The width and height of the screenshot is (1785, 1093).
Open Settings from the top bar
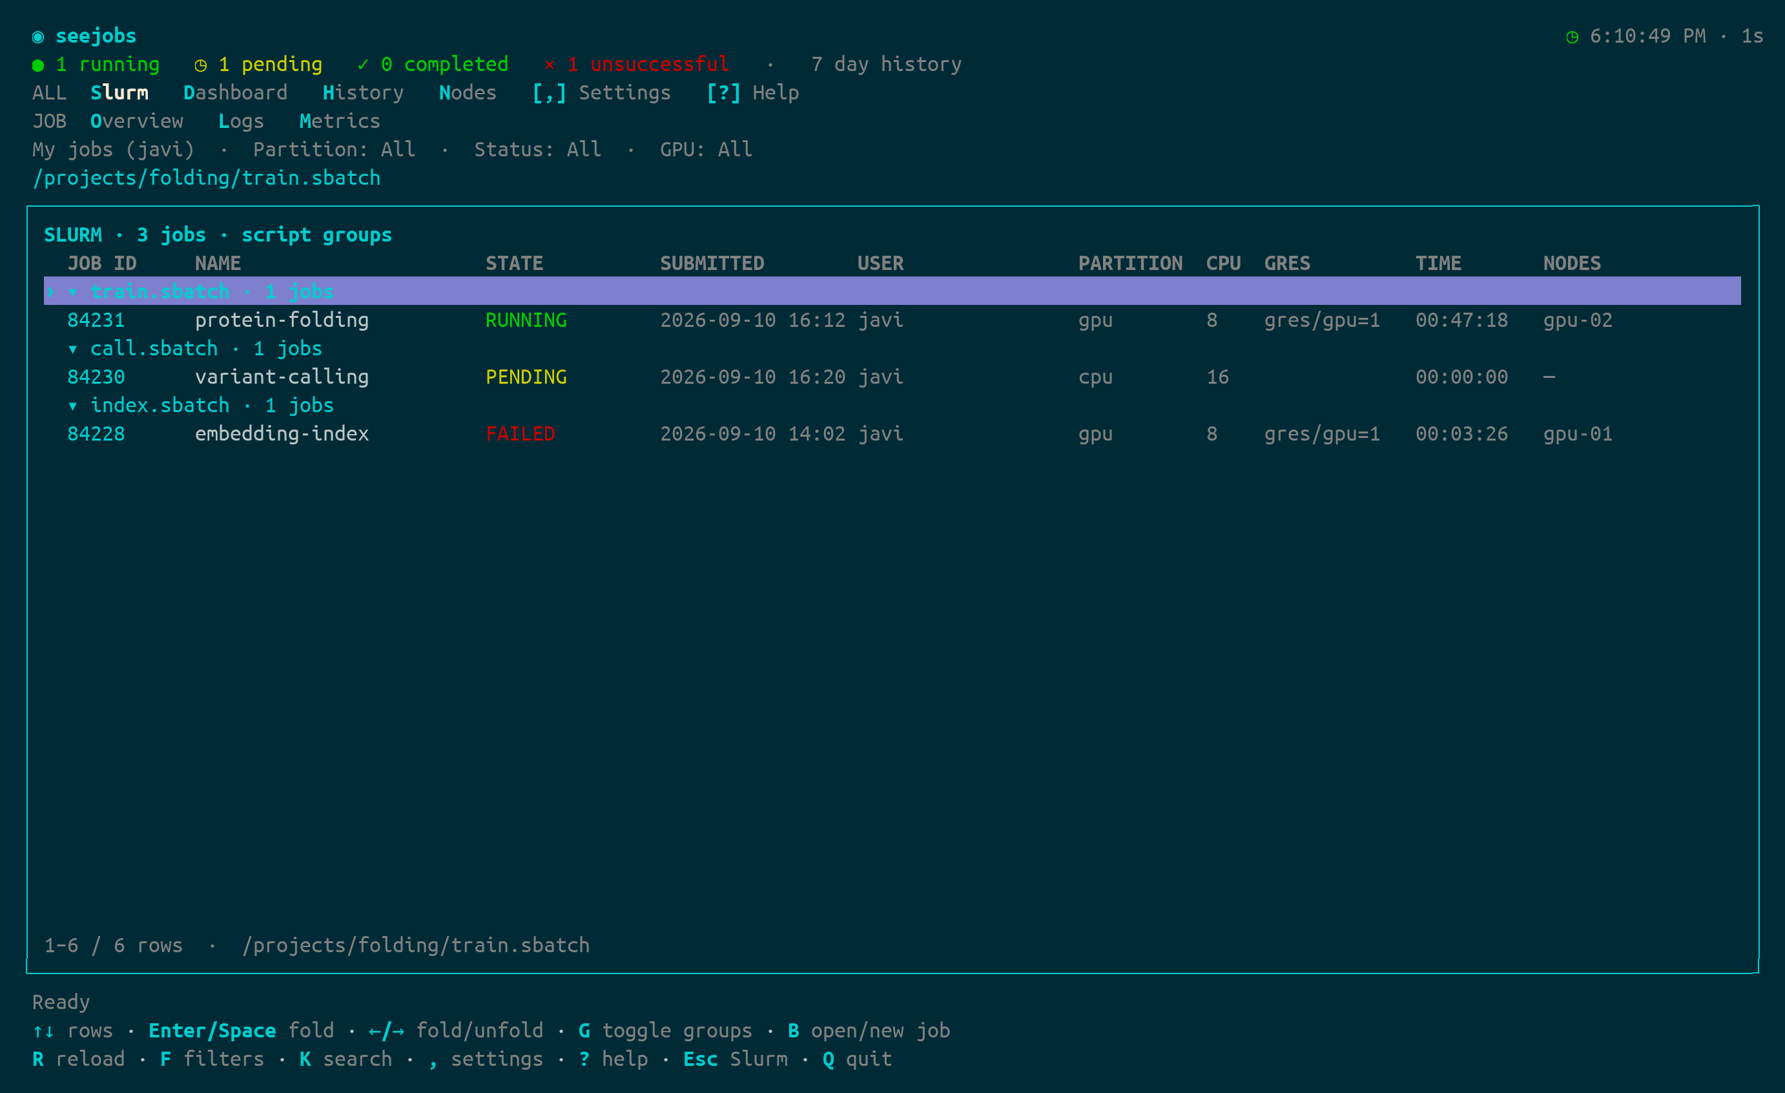[x=601, y=93]
